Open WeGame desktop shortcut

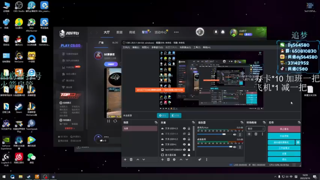pyautogui.click(x=19, y=57)
